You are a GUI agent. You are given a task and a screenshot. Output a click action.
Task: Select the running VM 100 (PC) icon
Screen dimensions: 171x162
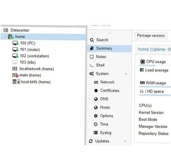click(x=15, y=43)
